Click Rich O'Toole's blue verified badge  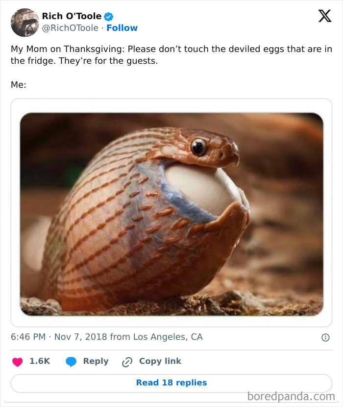click(x=109, y=15)
